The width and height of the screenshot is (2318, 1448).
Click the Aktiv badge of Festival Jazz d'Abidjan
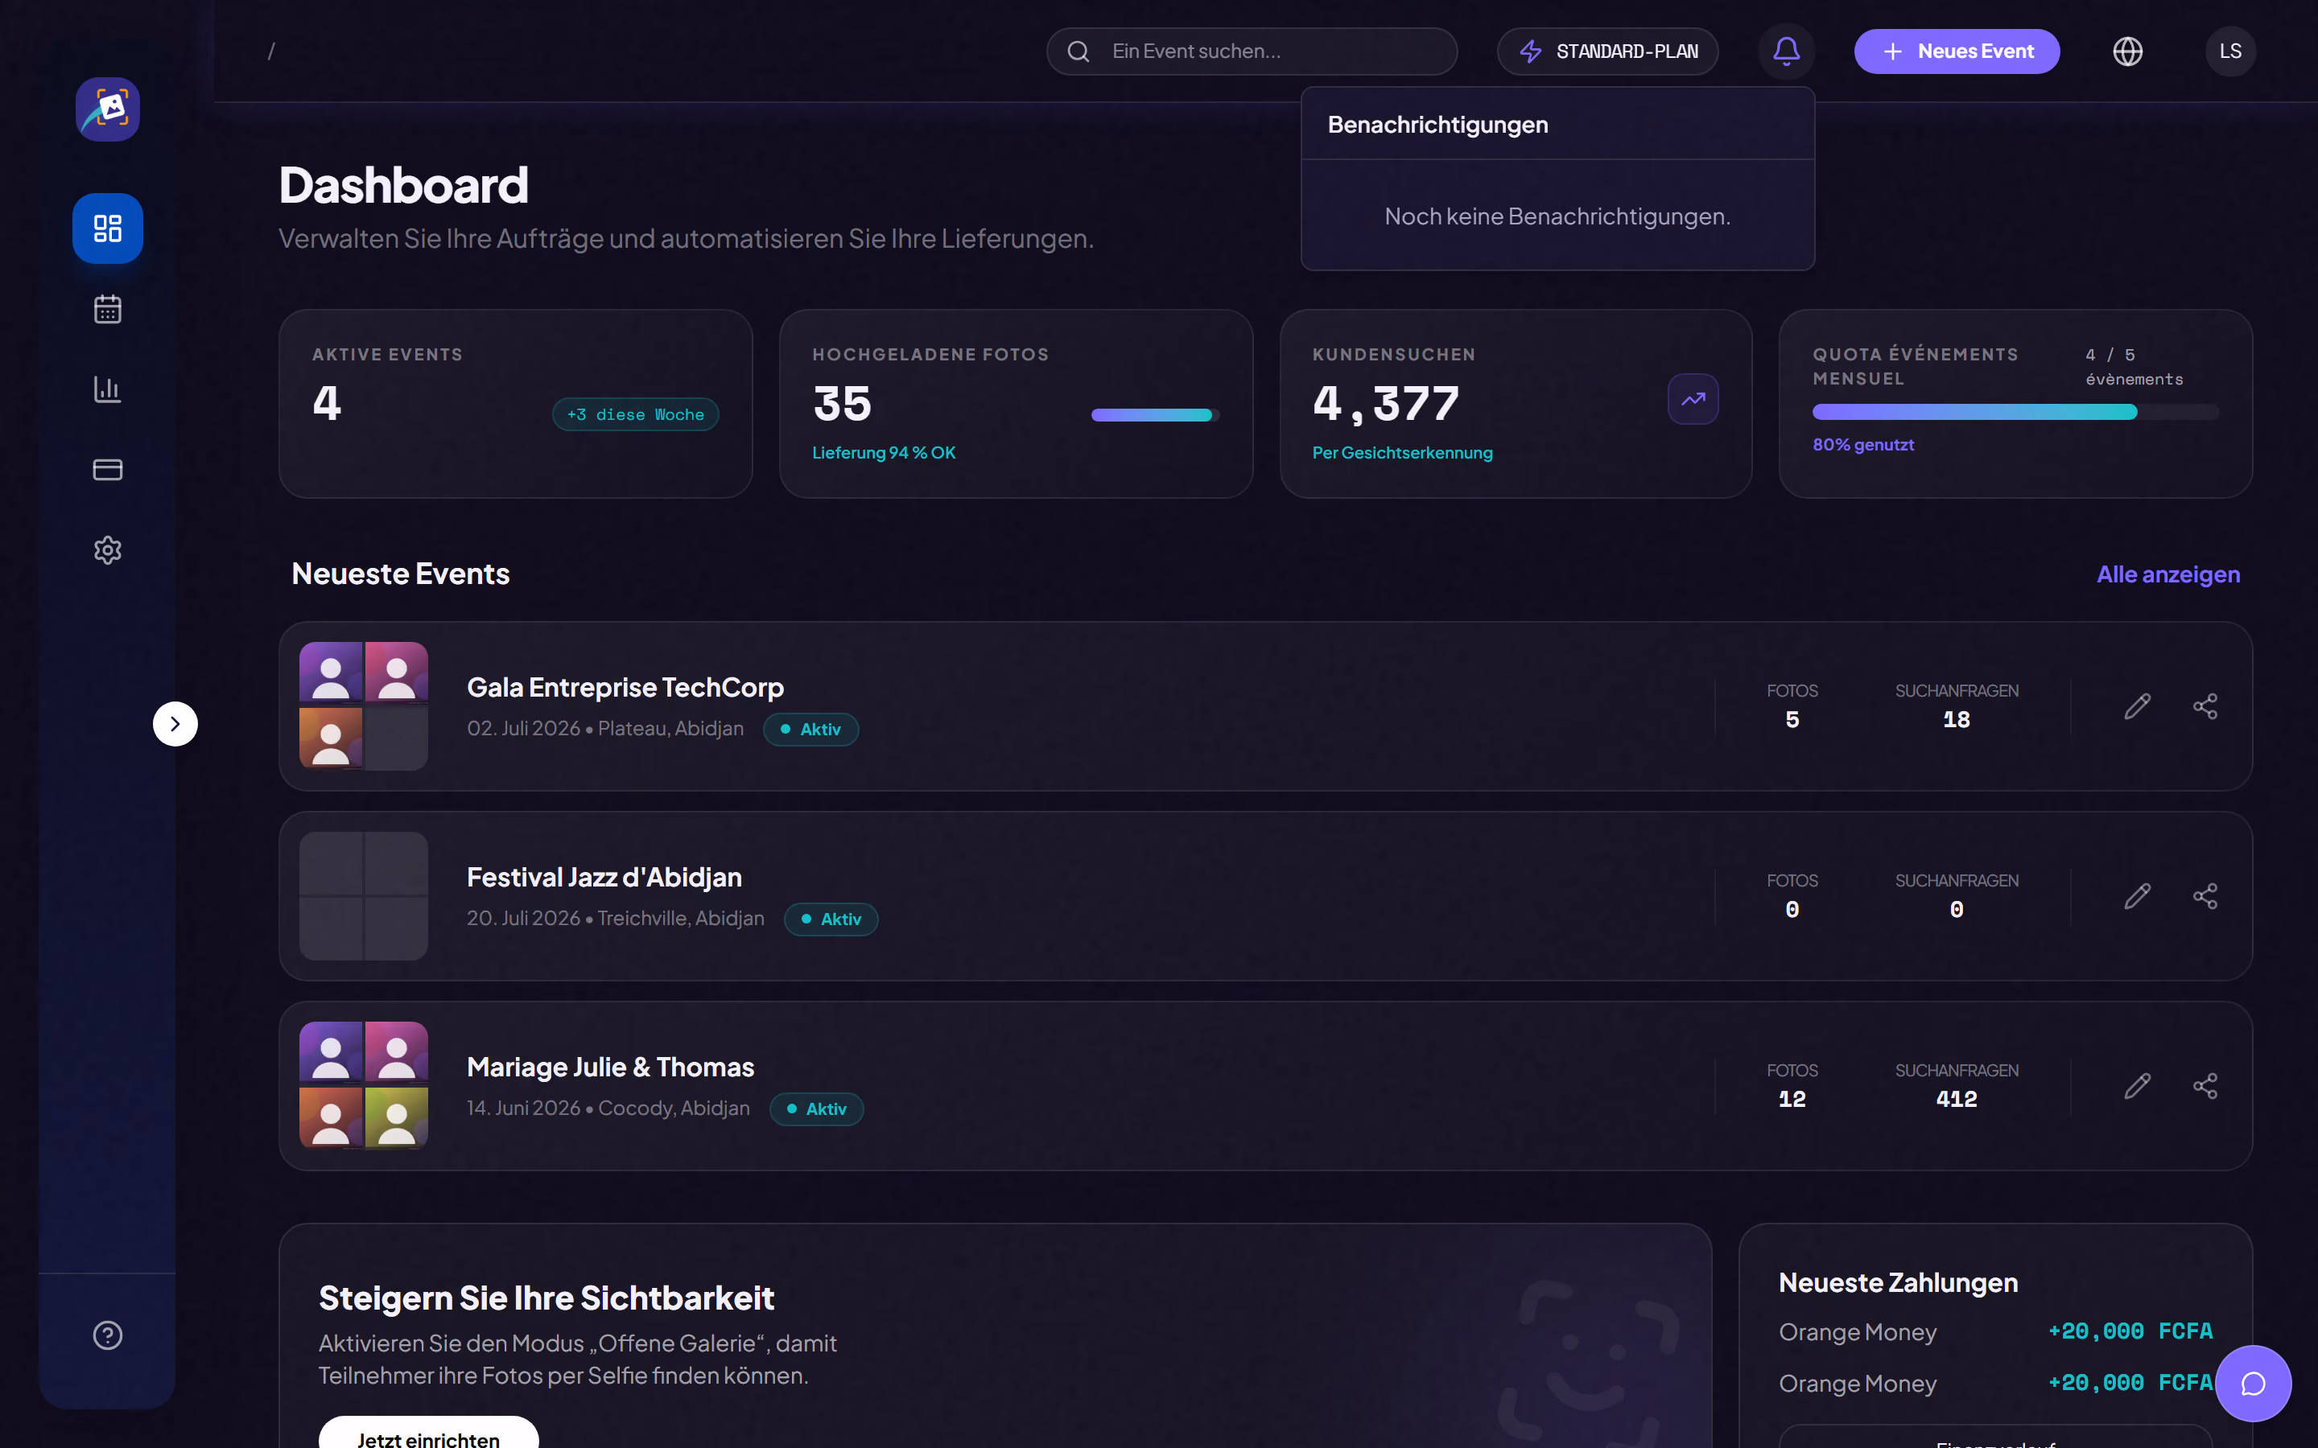tap(831, 919)
